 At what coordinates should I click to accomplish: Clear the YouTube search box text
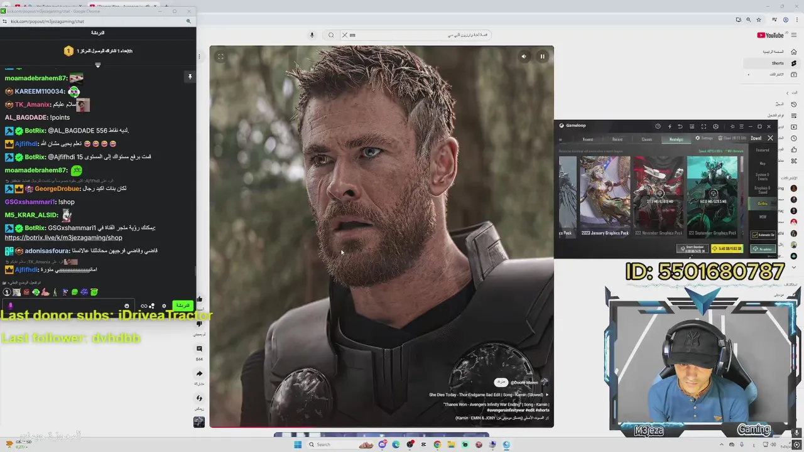coord(345,35)
